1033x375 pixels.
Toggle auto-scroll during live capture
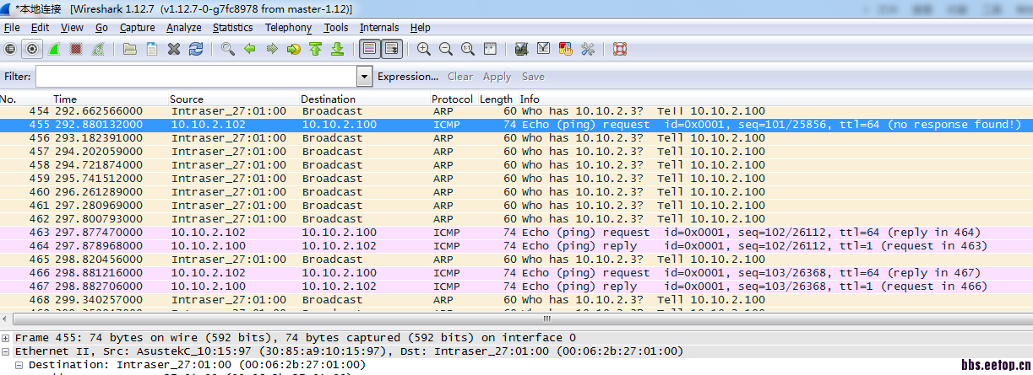[x=391, y=49]
